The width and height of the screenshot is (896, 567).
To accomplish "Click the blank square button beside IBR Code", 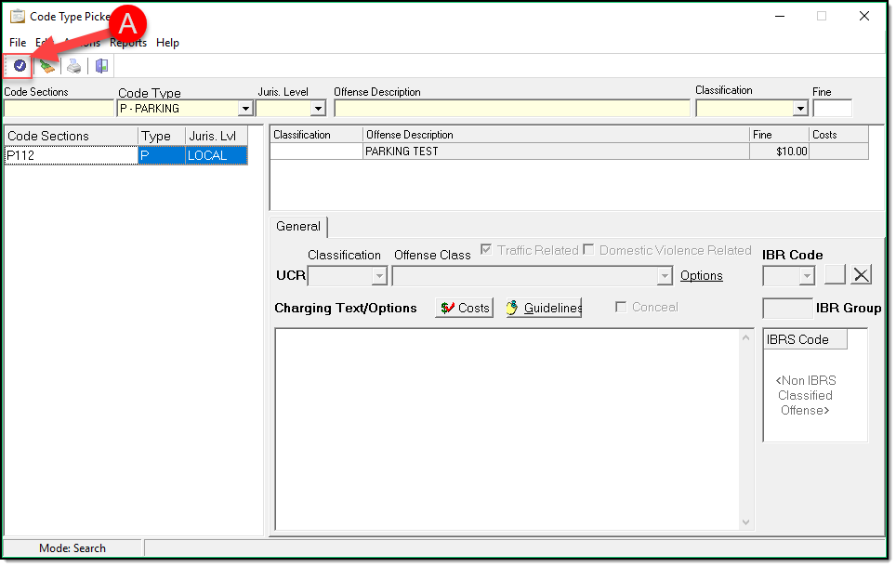I will tap(835, 275).
